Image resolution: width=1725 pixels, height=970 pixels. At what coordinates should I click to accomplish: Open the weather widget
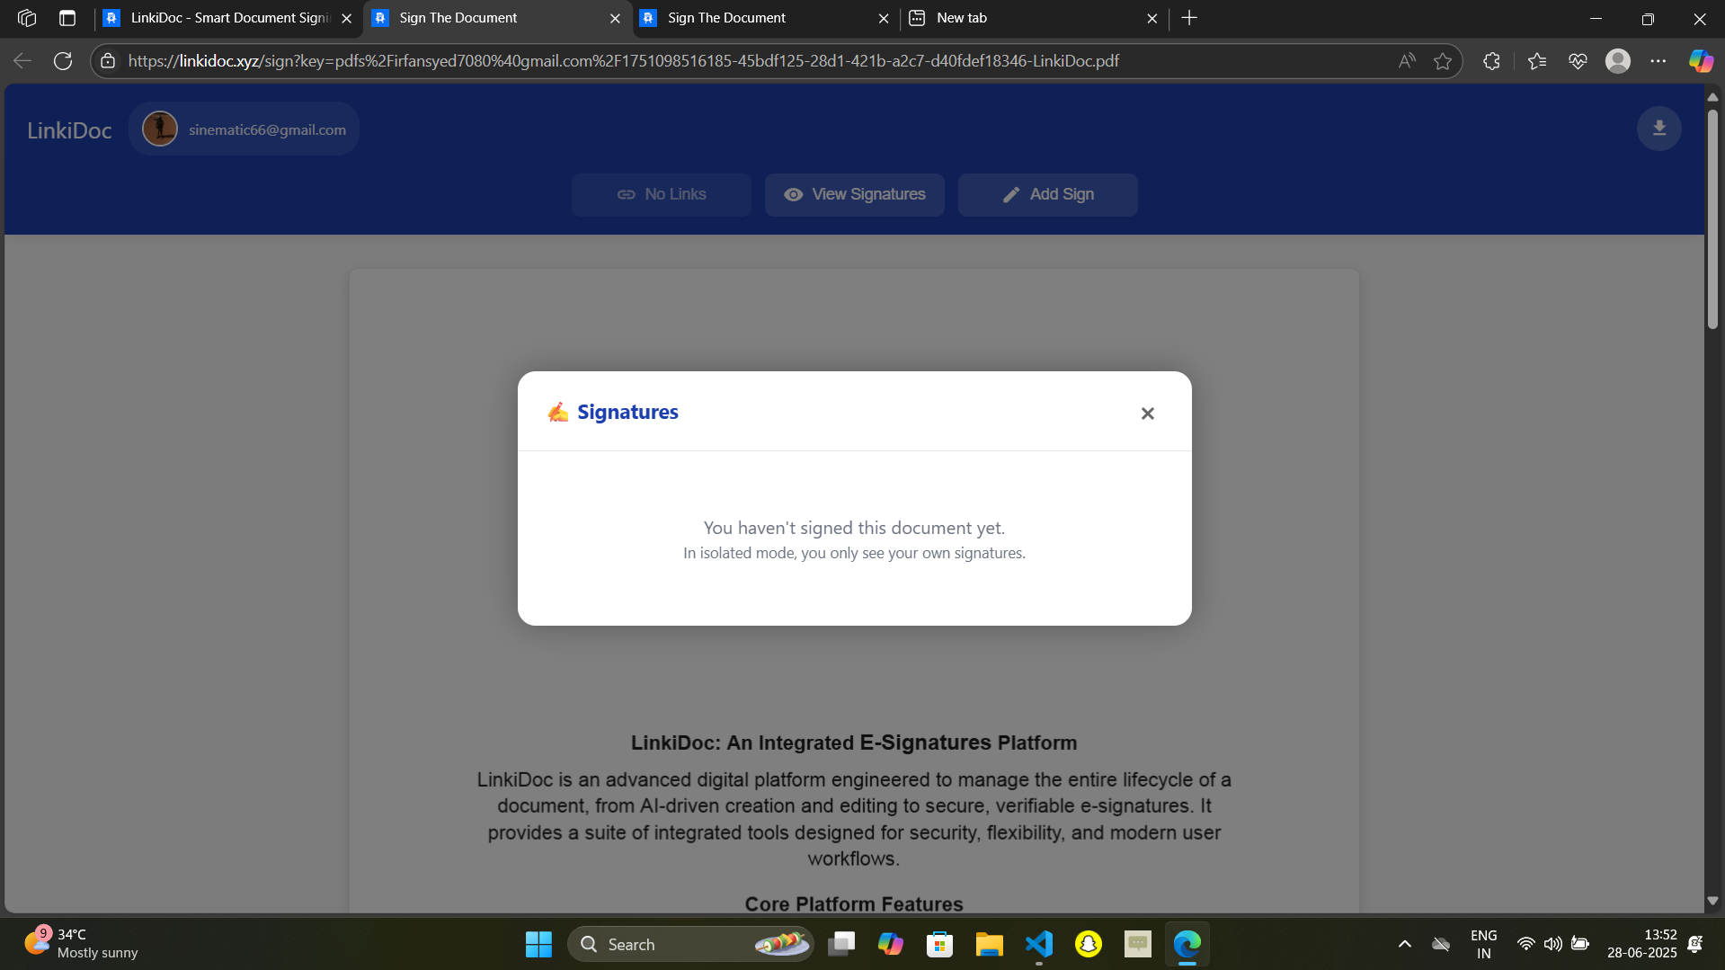click(x=81, y=944)
